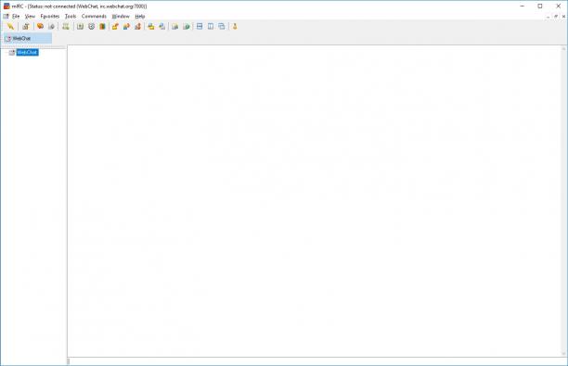Click the up arrow of the vertical scrollbar

(563, 48)
